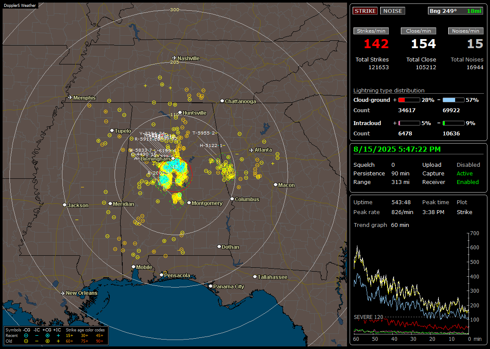Select the Columbus city marker dot
490x349 pixels.
pos(232,199)
